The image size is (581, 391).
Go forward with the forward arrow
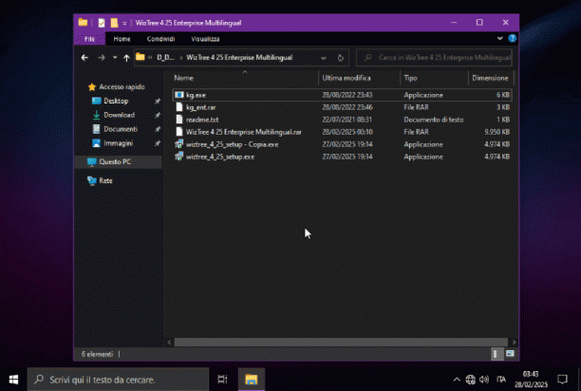tap(102, 58)
